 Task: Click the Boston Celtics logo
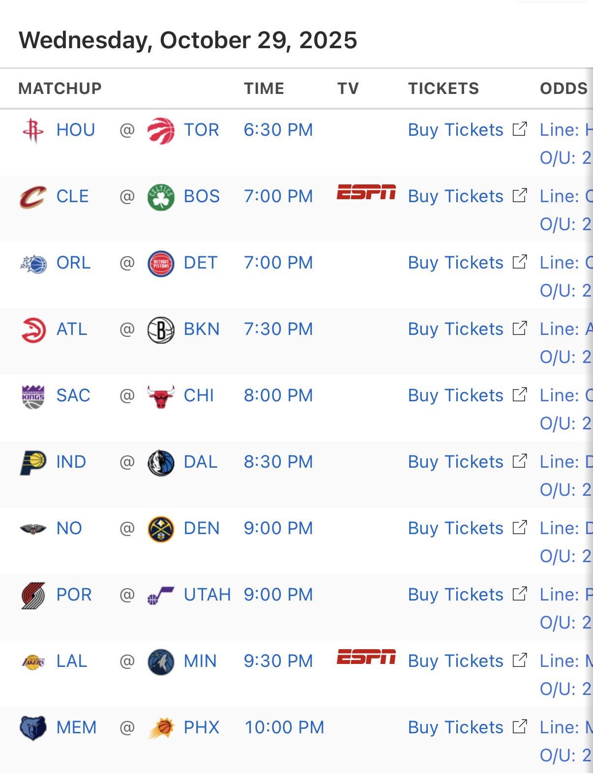coord(161,197)
